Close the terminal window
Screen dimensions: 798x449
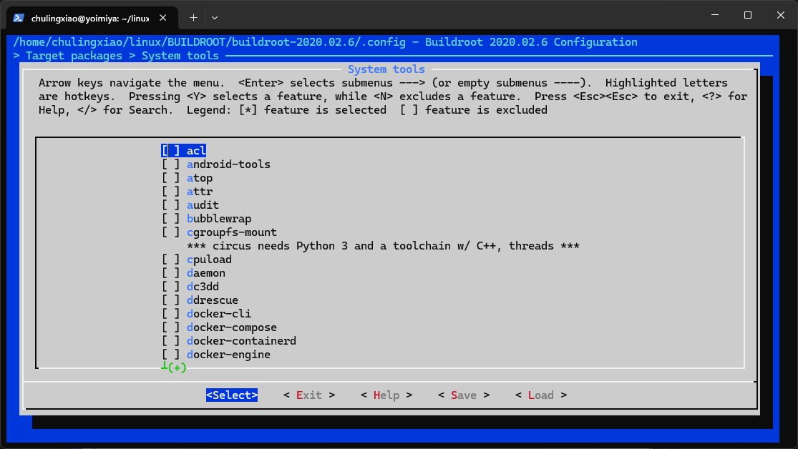[x=781, y=15]
